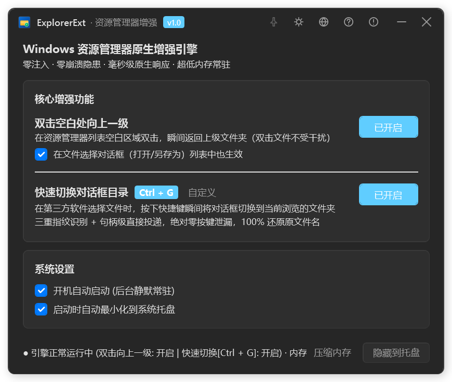Click 隐藏到托盘 button
Image resolution: width=452 pixels, height=382 pixels.
(396, 352)
